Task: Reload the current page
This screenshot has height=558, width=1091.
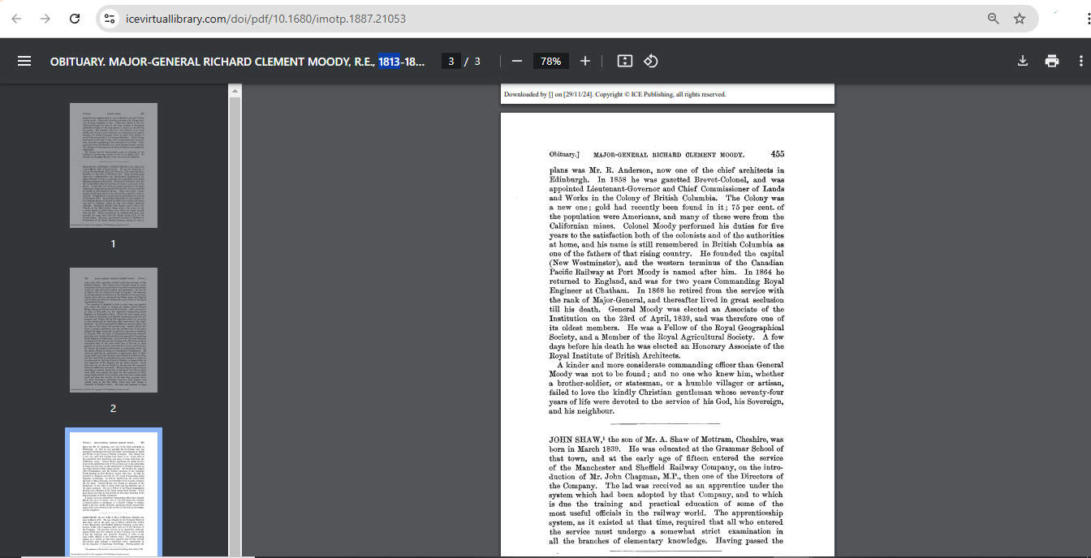Action: [75, 19]
